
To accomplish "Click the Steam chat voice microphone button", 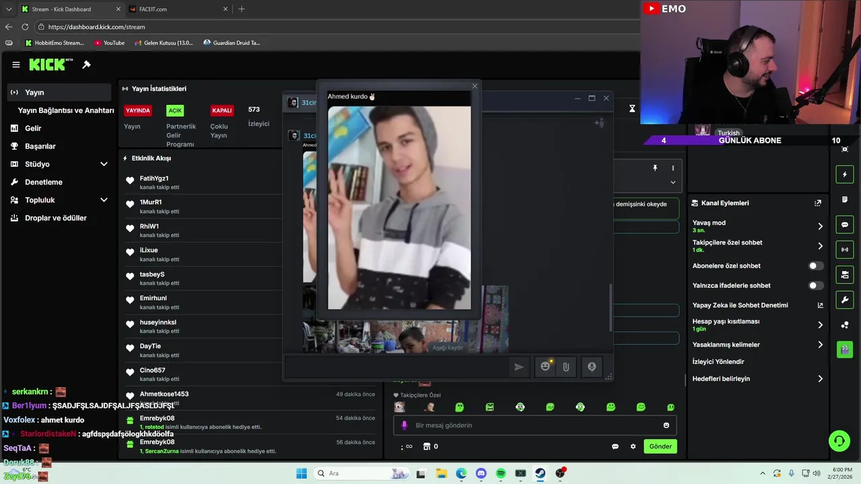I will [x=592, y=367].
